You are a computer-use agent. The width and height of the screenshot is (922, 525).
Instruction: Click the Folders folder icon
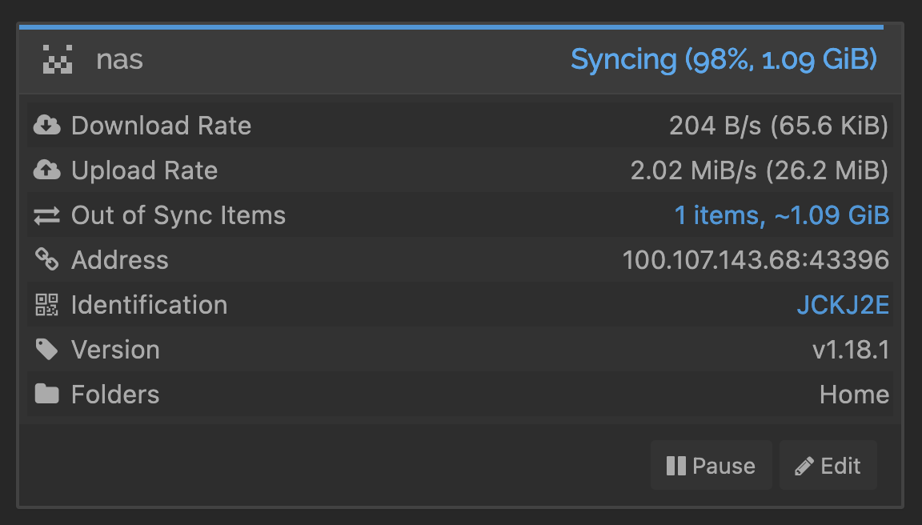[x=46, y=395]
